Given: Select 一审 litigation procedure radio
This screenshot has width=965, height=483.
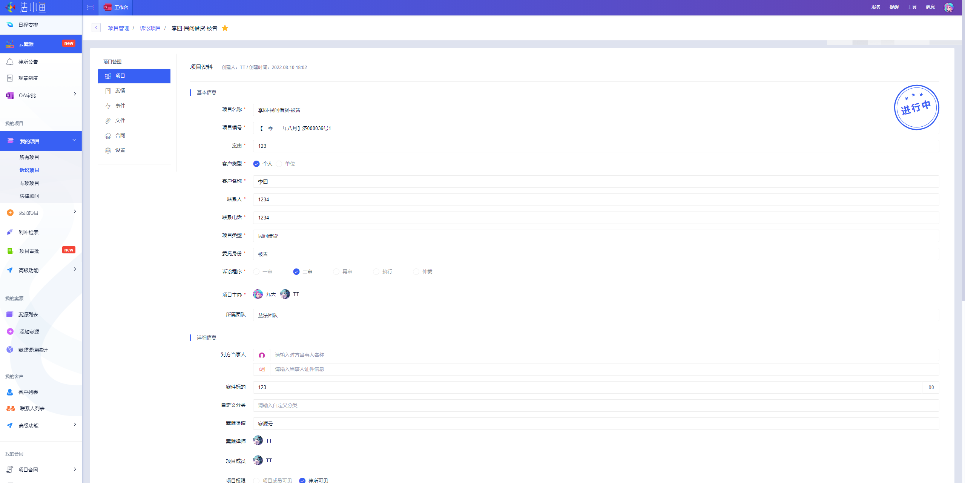Looking at the screenshot, I should point(256,272).
